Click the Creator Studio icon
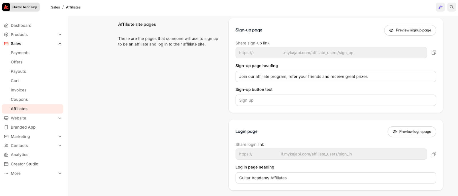The height and width of the screenshot is (196, 458). coord(6,164)
